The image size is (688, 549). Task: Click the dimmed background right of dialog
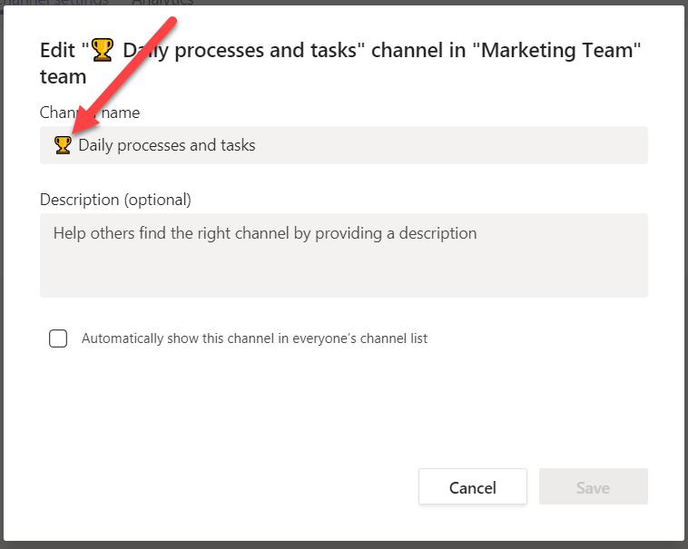[x=686, y=272]
